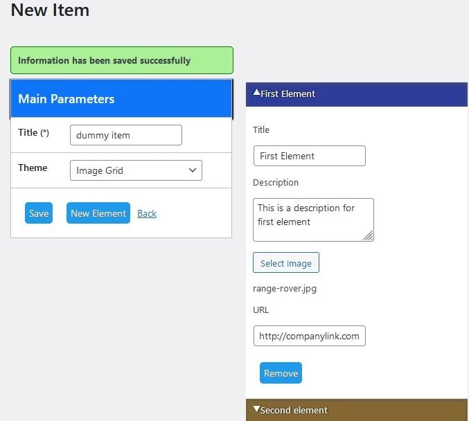The width and height of the screenshot is (469, 421).
Task: Open the Theme dropdown showing Image Grid
Action: [x=136, y=170]
